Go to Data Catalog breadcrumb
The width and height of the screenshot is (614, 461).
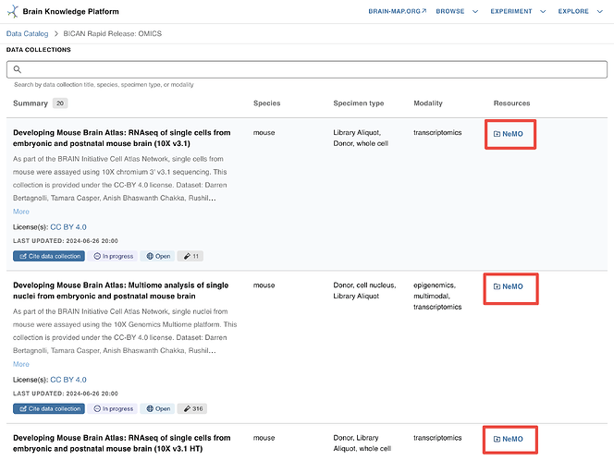point(27,33)
